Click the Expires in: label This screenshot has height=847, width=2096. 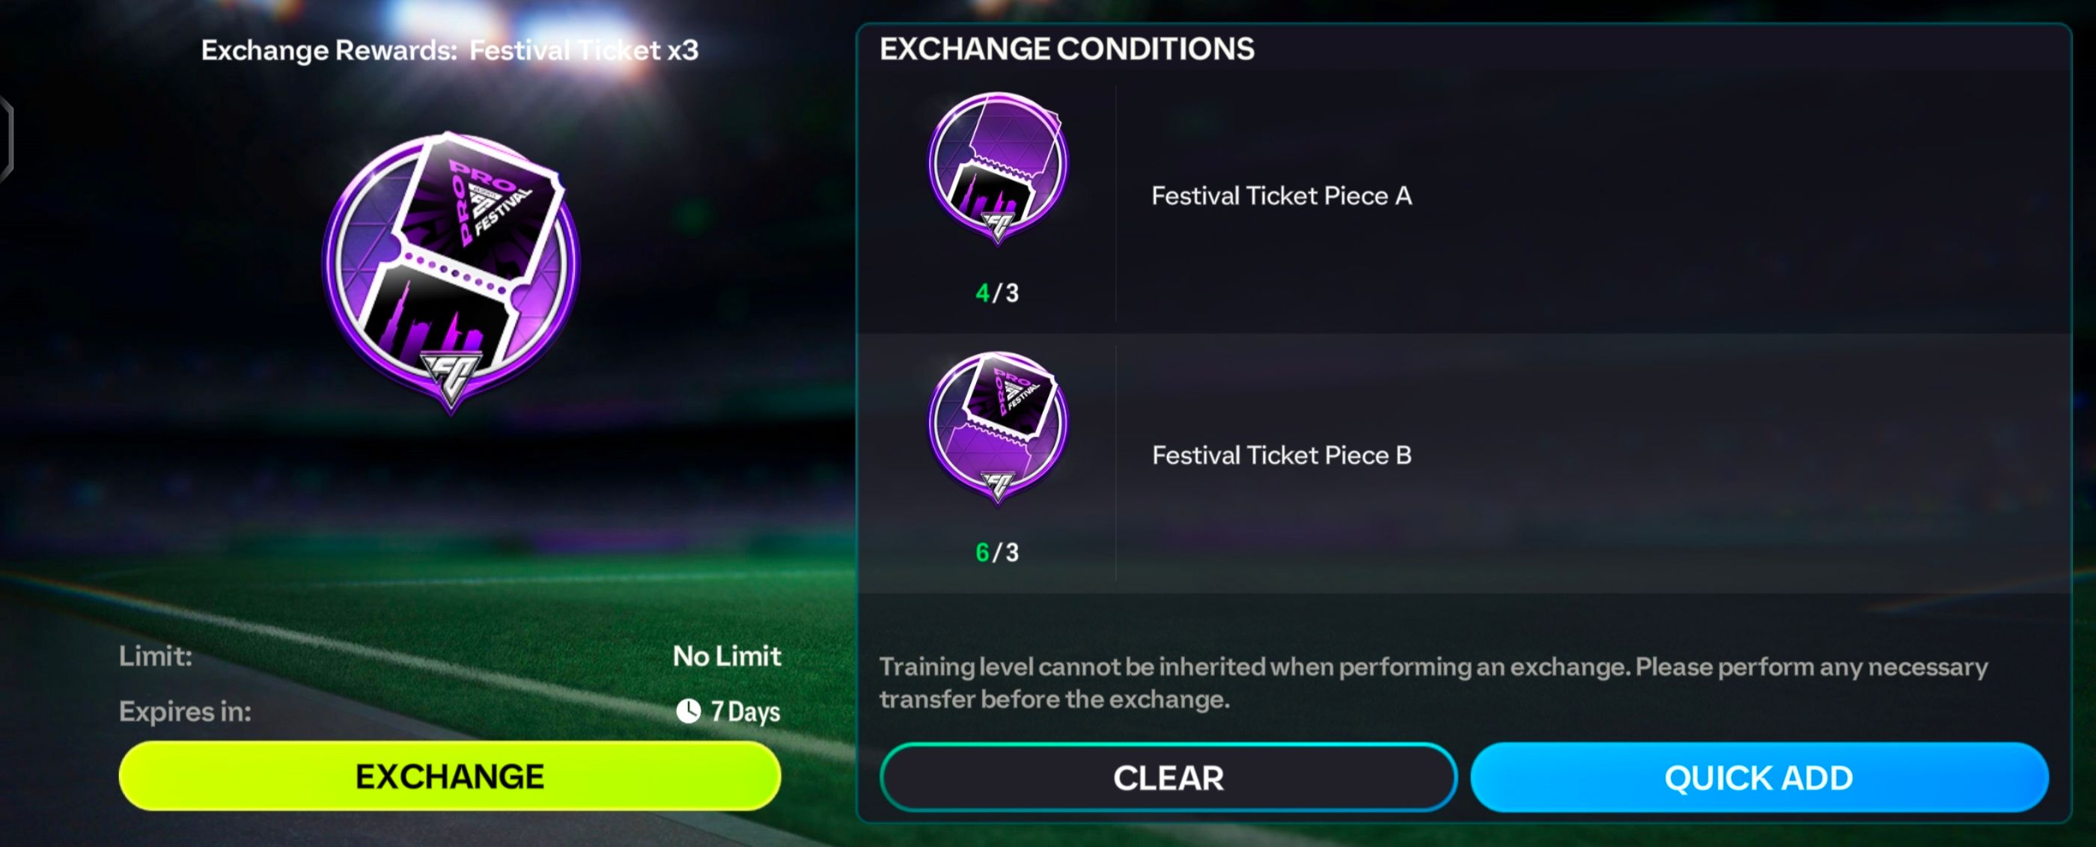185,712
